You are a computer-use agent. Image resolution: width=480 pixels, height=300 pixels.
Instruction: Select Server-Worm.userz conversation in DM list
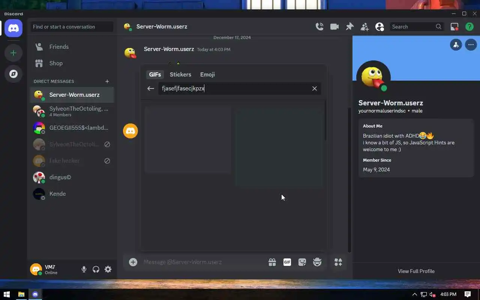click(72, 95)
